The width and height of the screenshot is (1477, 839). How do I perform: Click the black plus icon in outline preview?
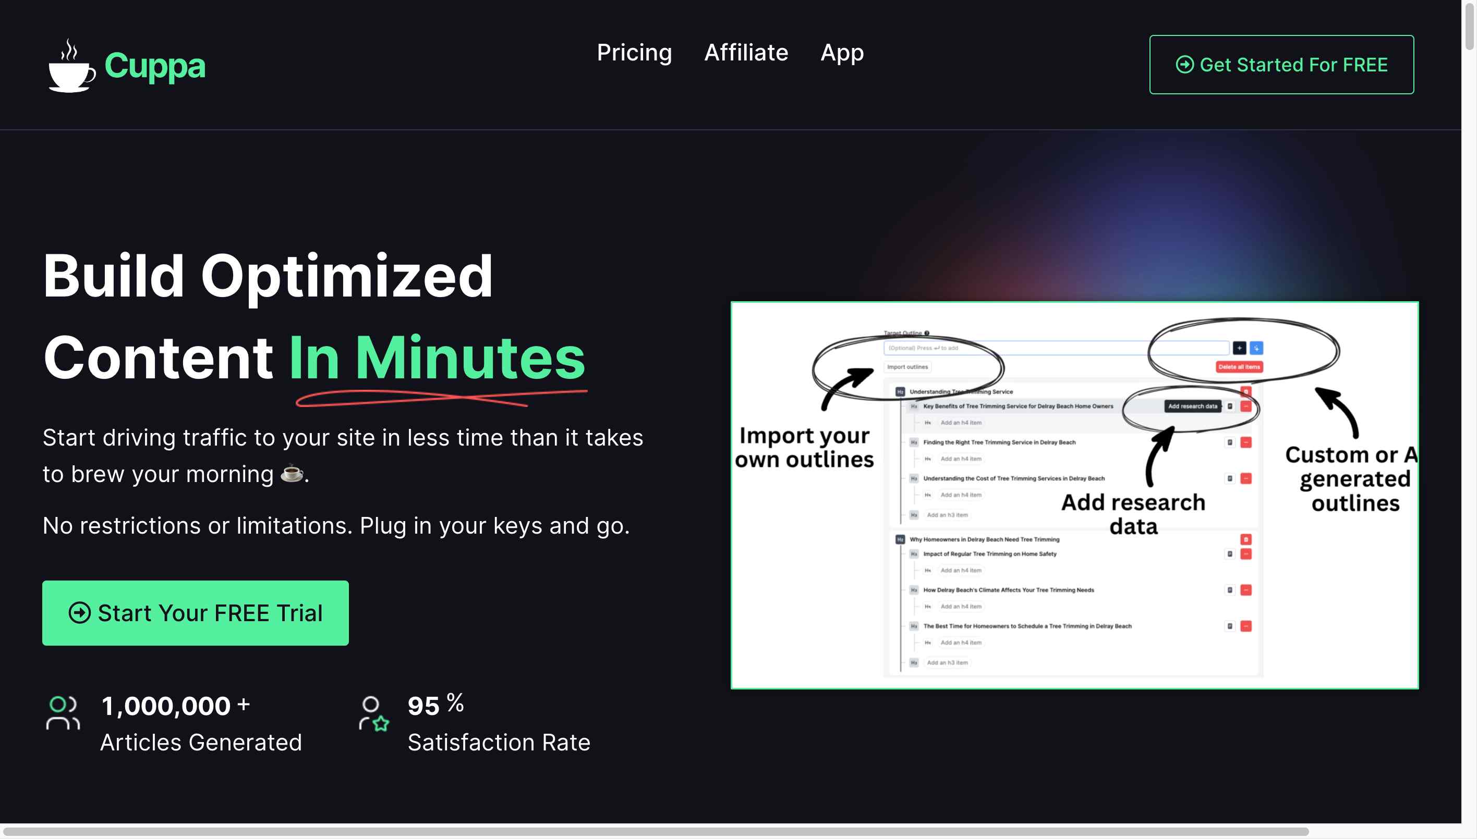tap(1239, 348)
